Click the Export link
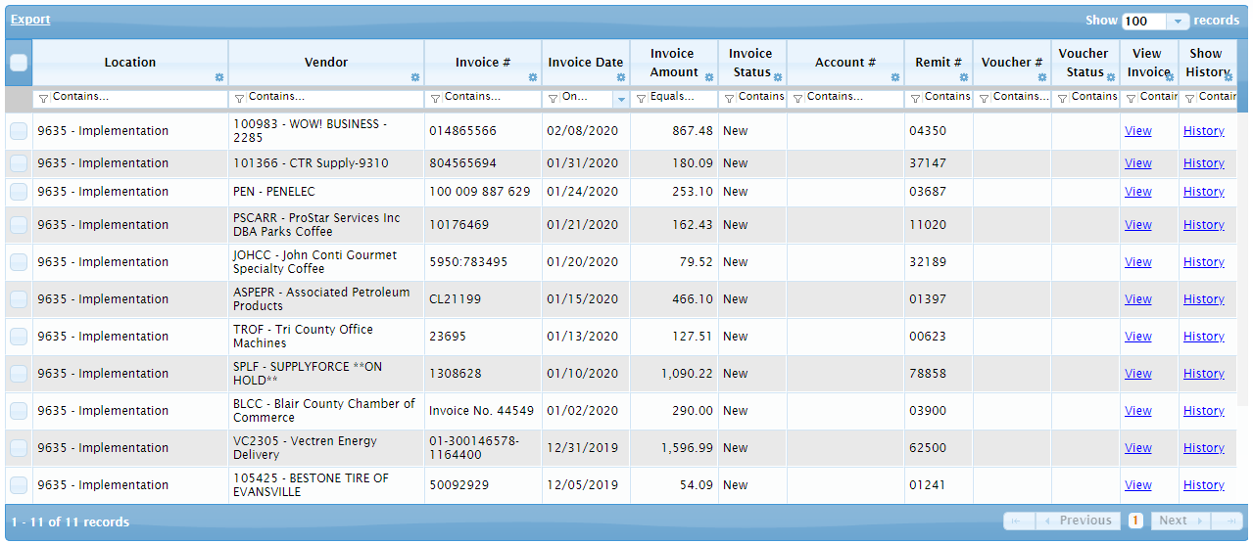 click(x=30, y=20)
